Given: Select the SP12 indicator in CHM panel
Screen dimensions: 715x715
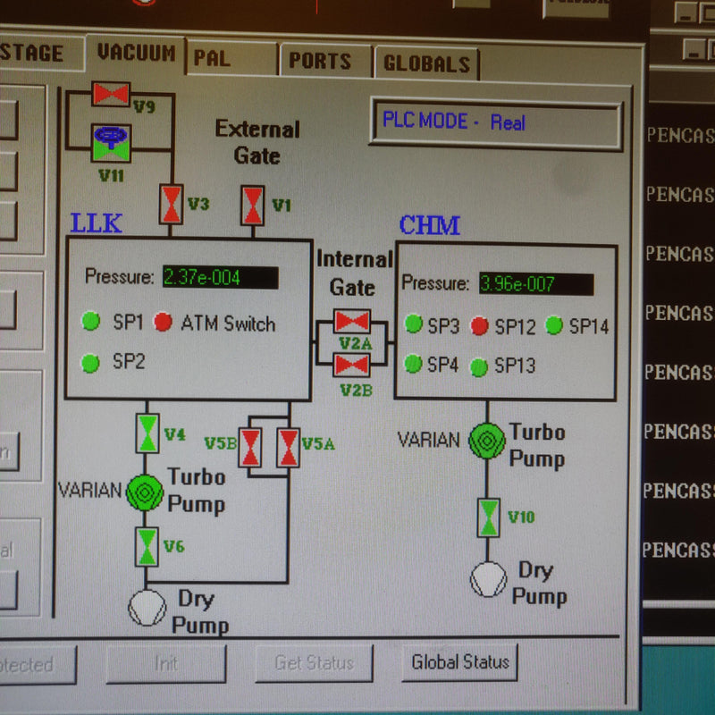Looking at the screenshot, I should coord(480,326).
